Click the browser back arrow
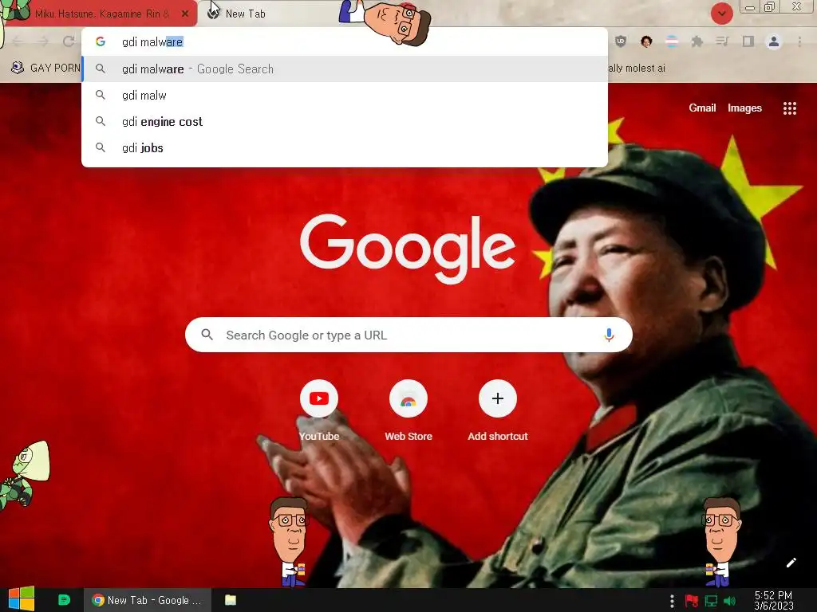This screenshot has height=612, width=817. tap(18, 41)
